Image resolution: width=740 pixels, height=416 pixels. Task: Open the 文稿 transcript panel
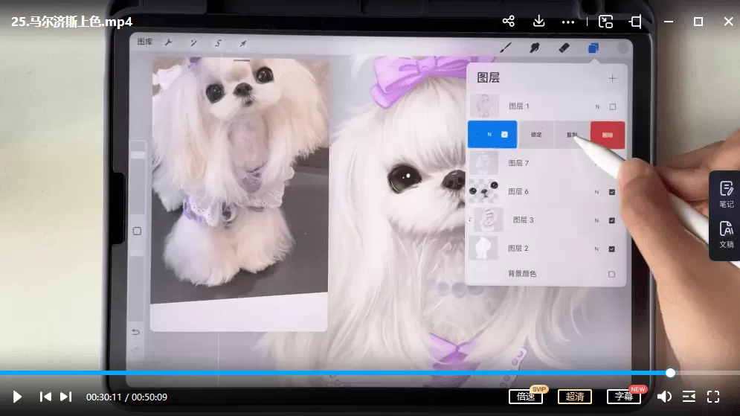[x=726, y=234]
